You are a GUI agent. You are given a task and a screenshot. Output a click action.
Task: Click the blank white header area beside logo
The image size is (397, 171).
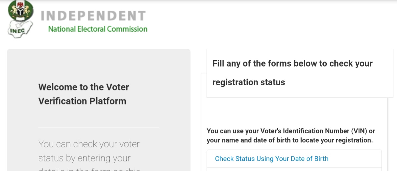point(268,21)
